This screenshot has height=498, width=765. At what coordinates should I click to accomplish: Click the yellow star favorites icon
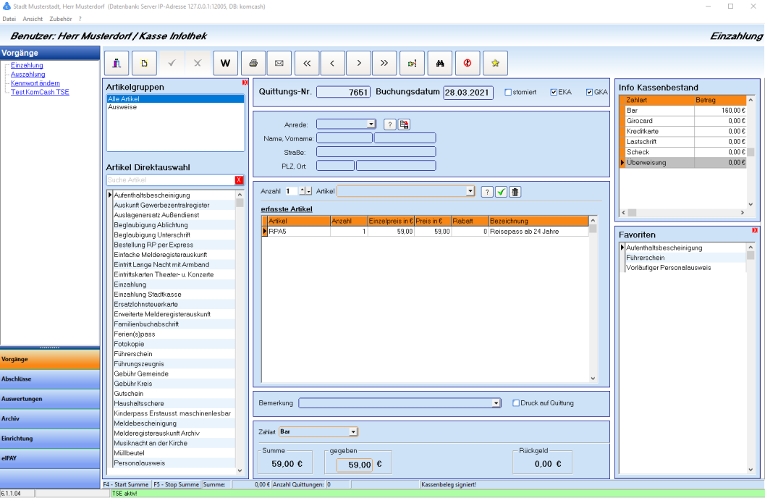(495, 63)
